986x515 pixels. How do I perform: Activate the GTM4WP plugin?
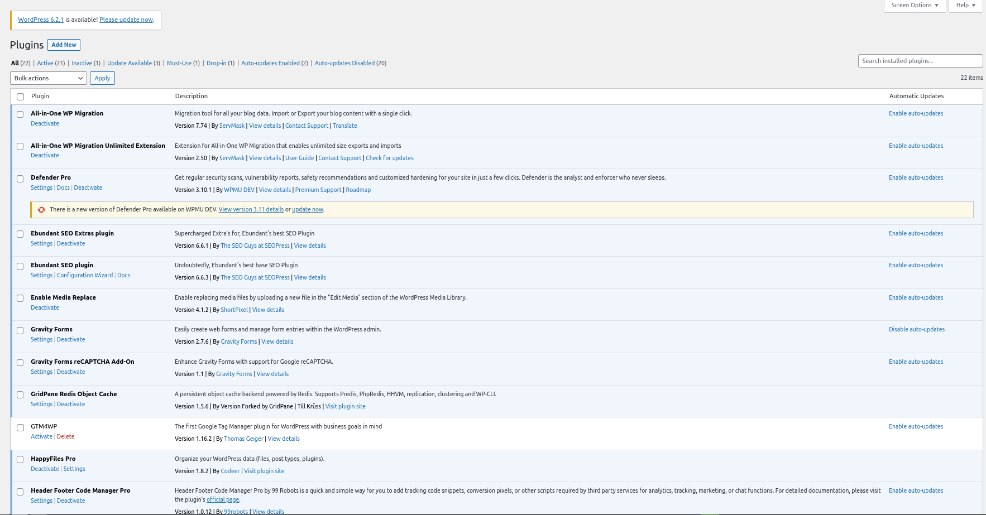[41, 436]
